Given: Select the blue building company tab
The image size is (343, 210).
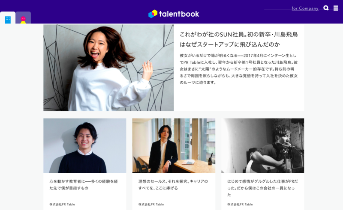Looking at the screenshot, I should tap(8, 18).
